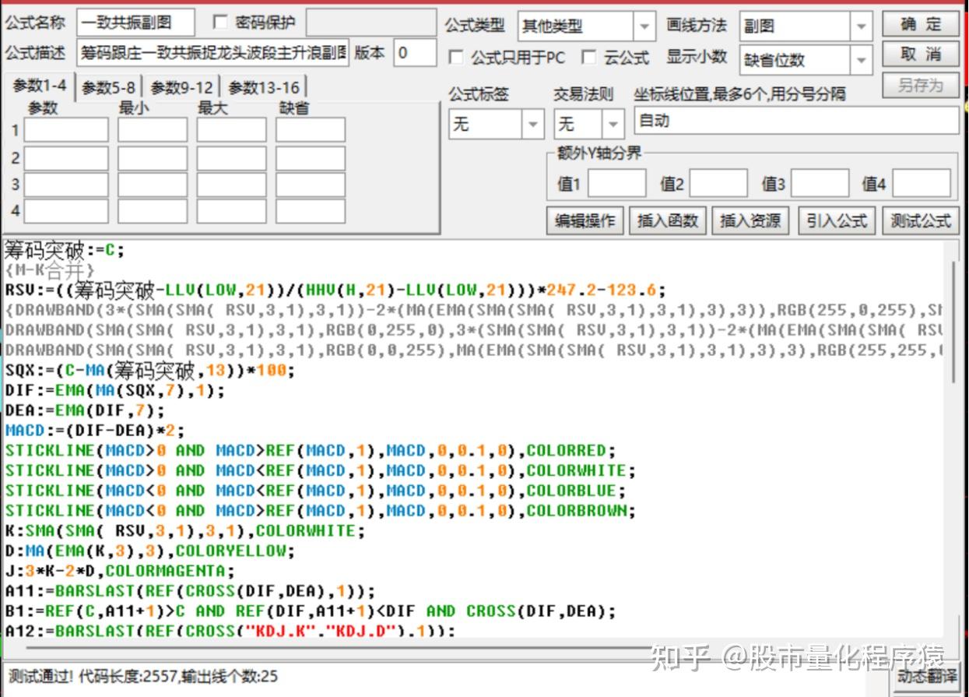969x697 pixels.
Task: Focus the 值1 Y-axis boundary field
Action: click(616, 185)
